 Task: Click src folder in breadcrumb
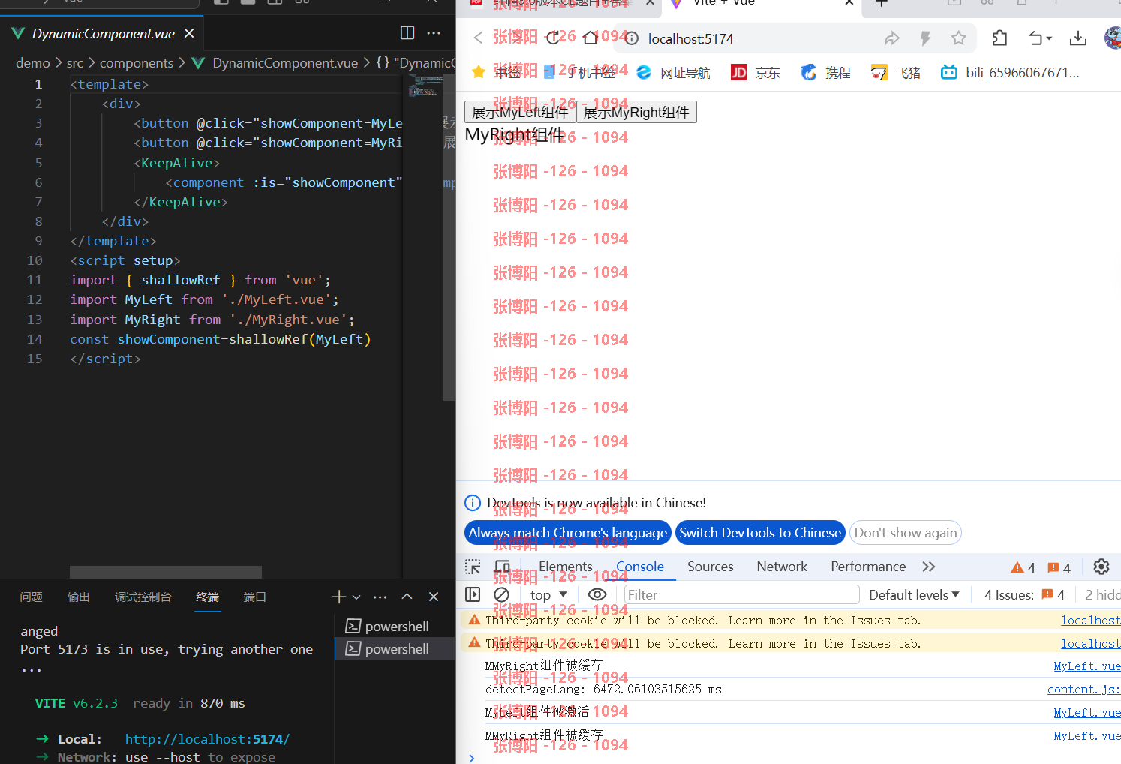point(75,63)
